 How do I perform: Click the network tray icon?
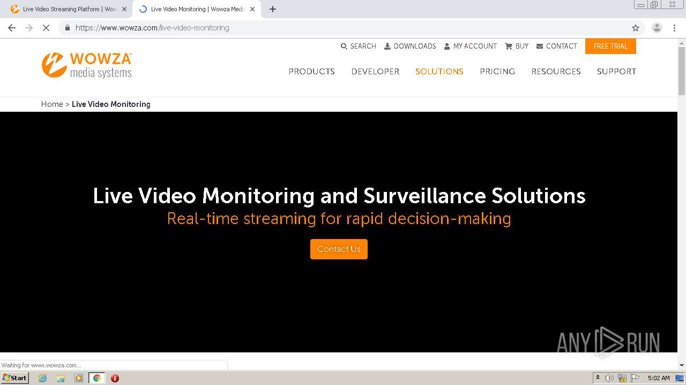point(622,378)
